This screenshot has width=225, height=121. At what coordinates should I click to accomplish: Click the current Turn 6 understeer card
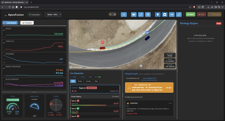coord(95,89)
